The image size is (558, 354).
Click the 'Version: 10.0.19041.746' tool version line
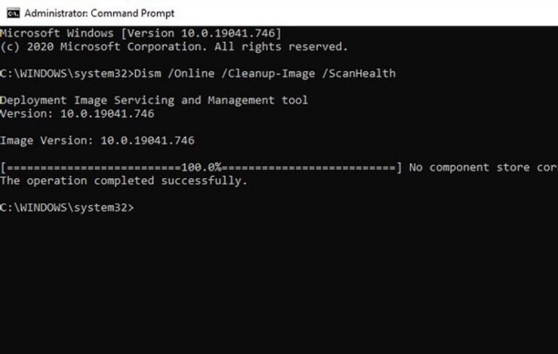76,114
